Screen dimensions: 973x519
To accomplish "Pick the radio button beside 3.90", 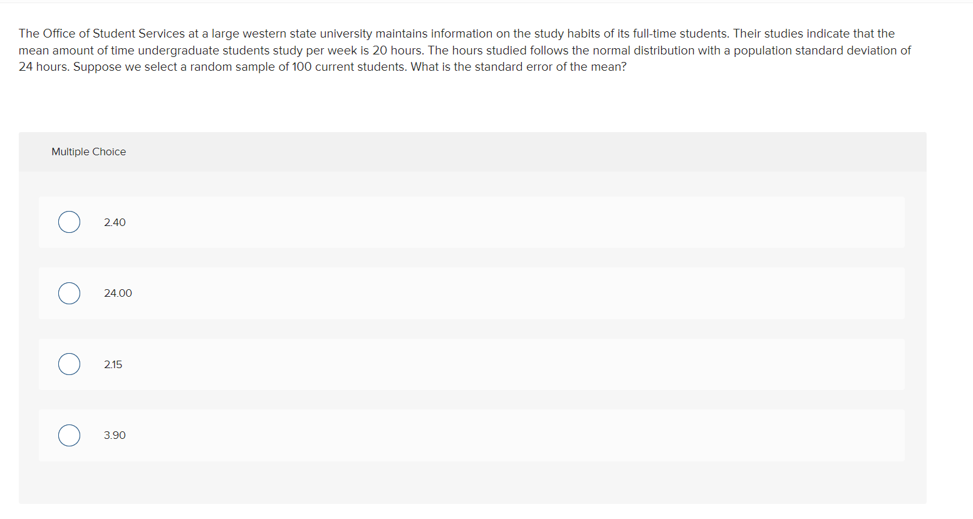I will 69,435.
